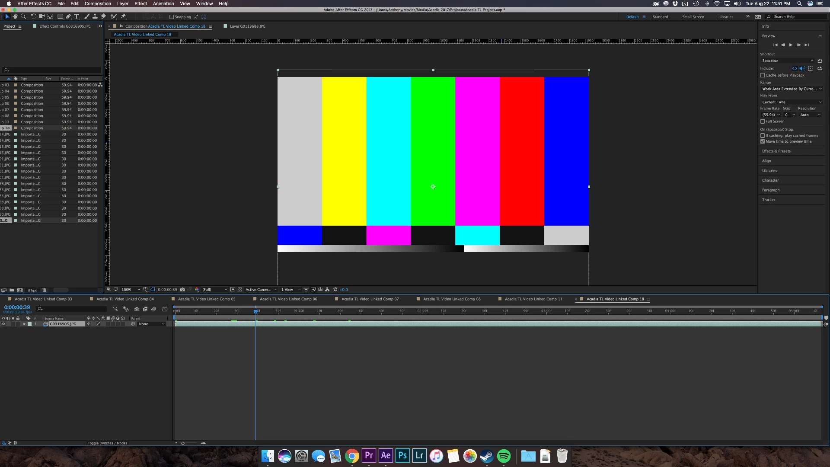Screen dimensions: 830x467
Task: Open the 100% magnification dropdown
Action: [131, 290]
